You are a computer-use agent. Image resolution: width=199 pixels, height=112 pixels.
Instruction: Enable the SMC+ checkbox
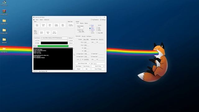[x=97, y=29]
